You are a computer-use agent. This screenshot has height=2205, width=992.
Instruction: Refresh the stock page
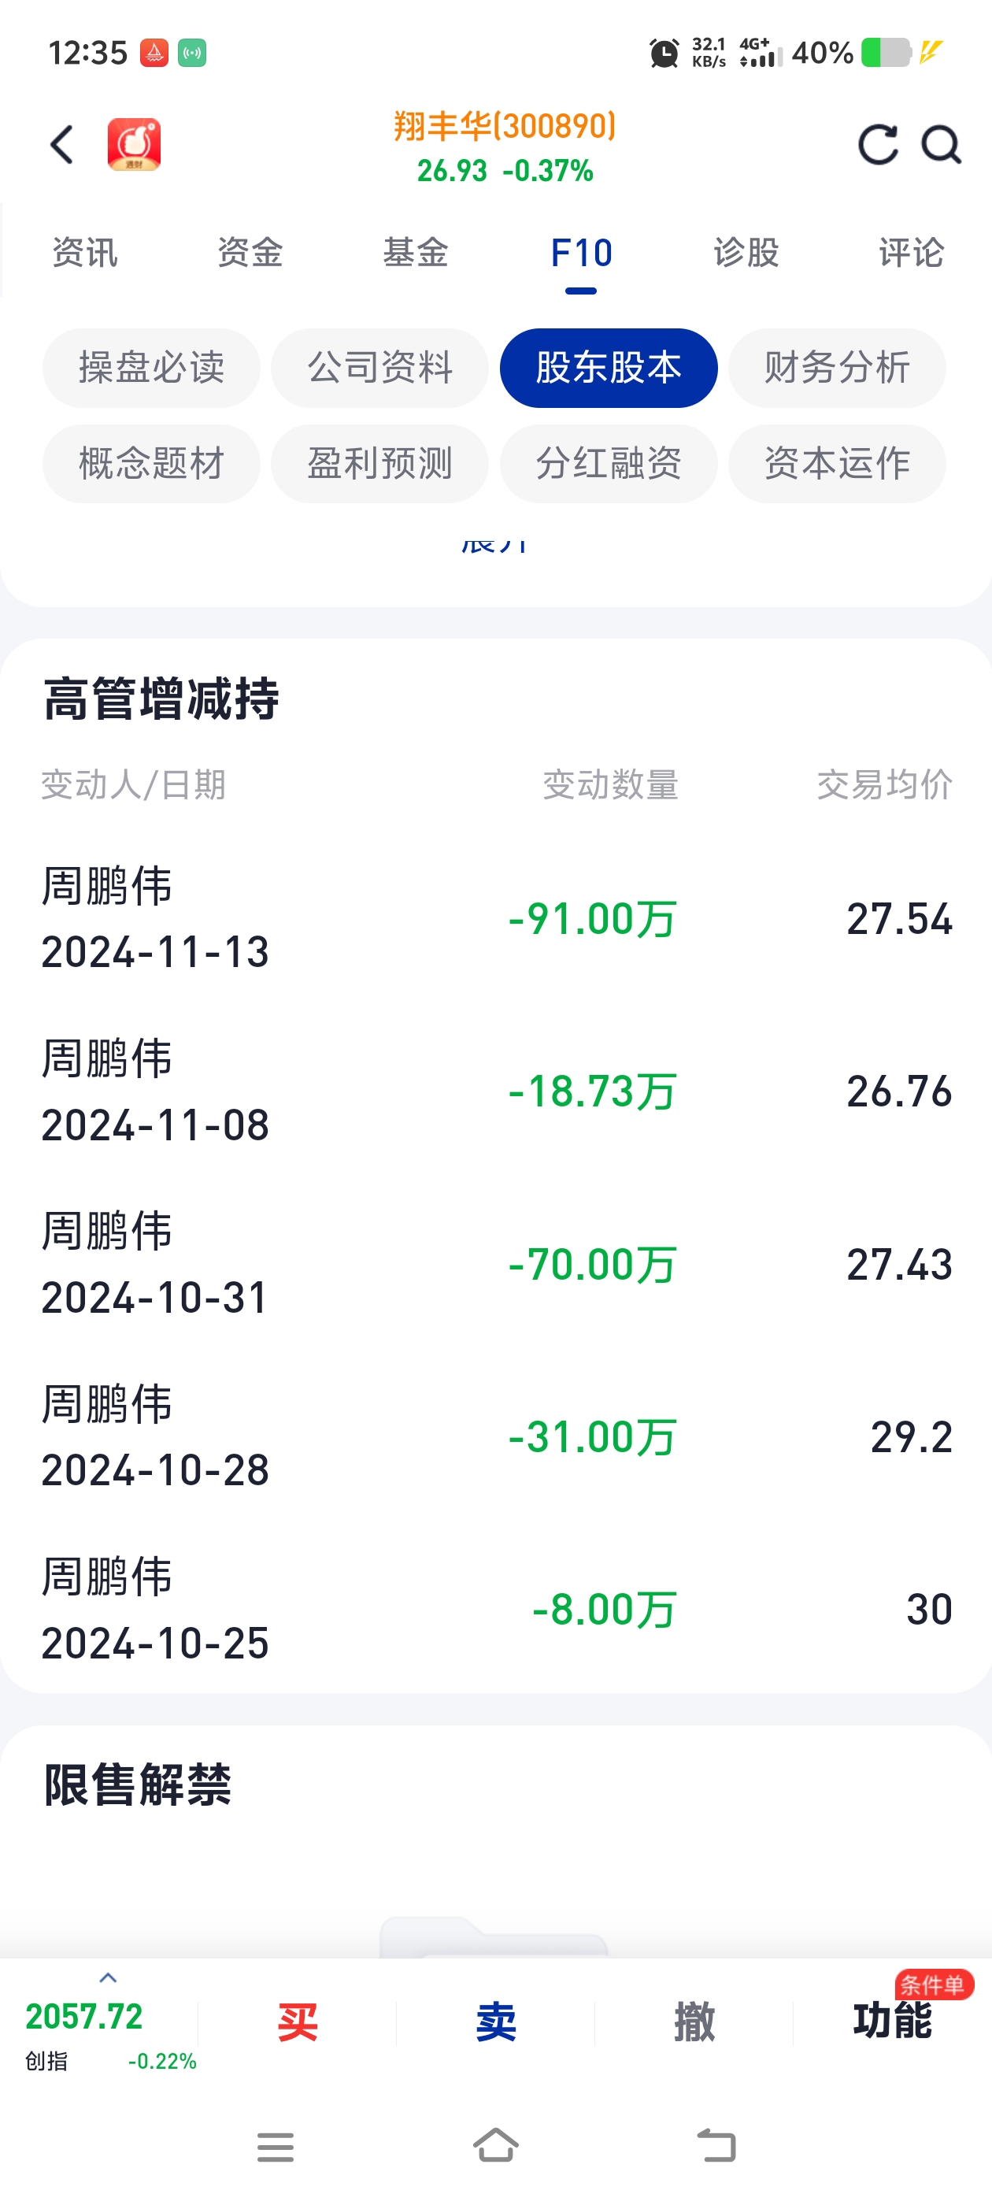coord(877,145)
